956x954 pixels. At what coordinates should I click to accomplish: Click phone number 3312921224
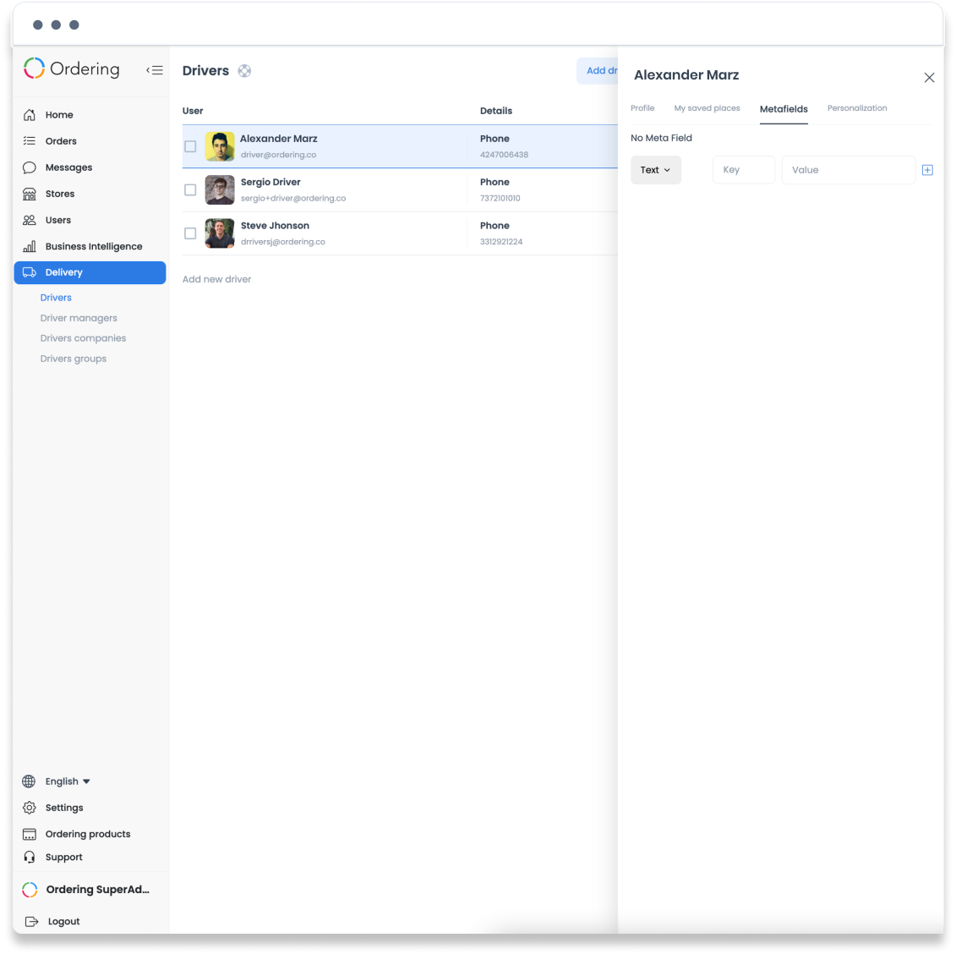[501, 241]
